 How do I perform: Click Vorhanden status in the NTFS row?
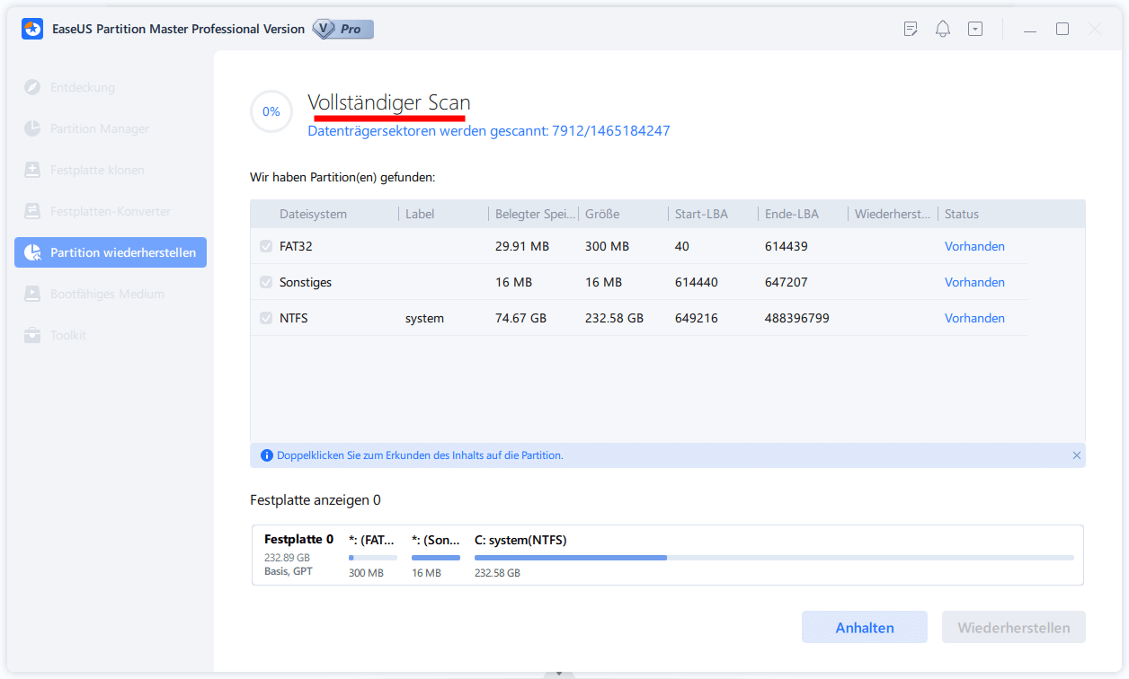click(974, 318)
